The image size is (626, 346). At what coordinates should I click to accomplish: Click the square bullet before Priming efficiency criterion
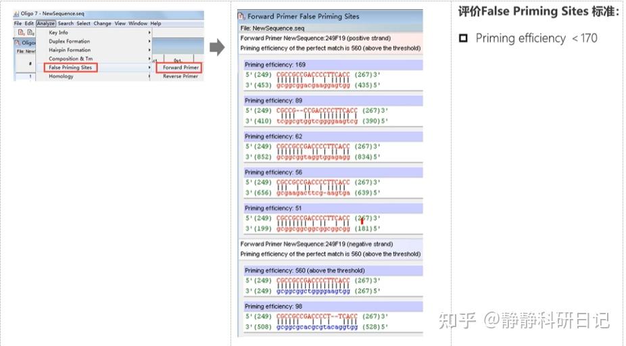click(x=463, y=39)
